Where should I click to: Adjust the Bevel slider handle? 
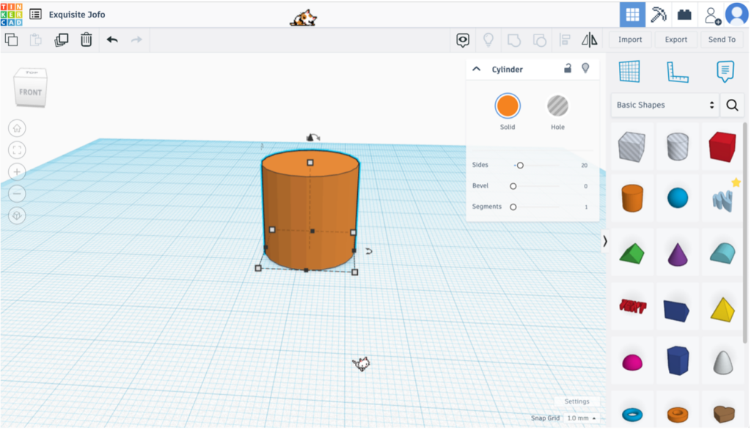point(513,186)
